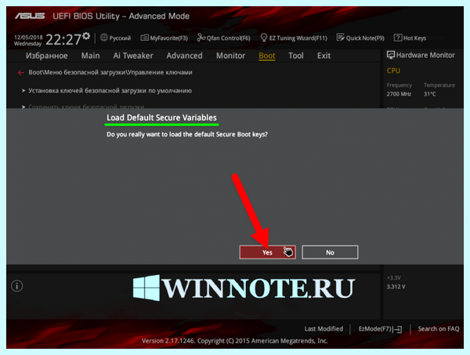The height and width of the screenshot is (355, 470).
Task: Click the Quick Note(F9) label
Action: pyautogui.click(x=365, y=38)
